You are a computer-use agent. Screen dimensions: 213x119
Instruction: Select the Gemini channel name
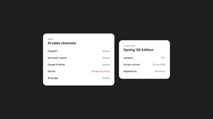tap(52, 71)
